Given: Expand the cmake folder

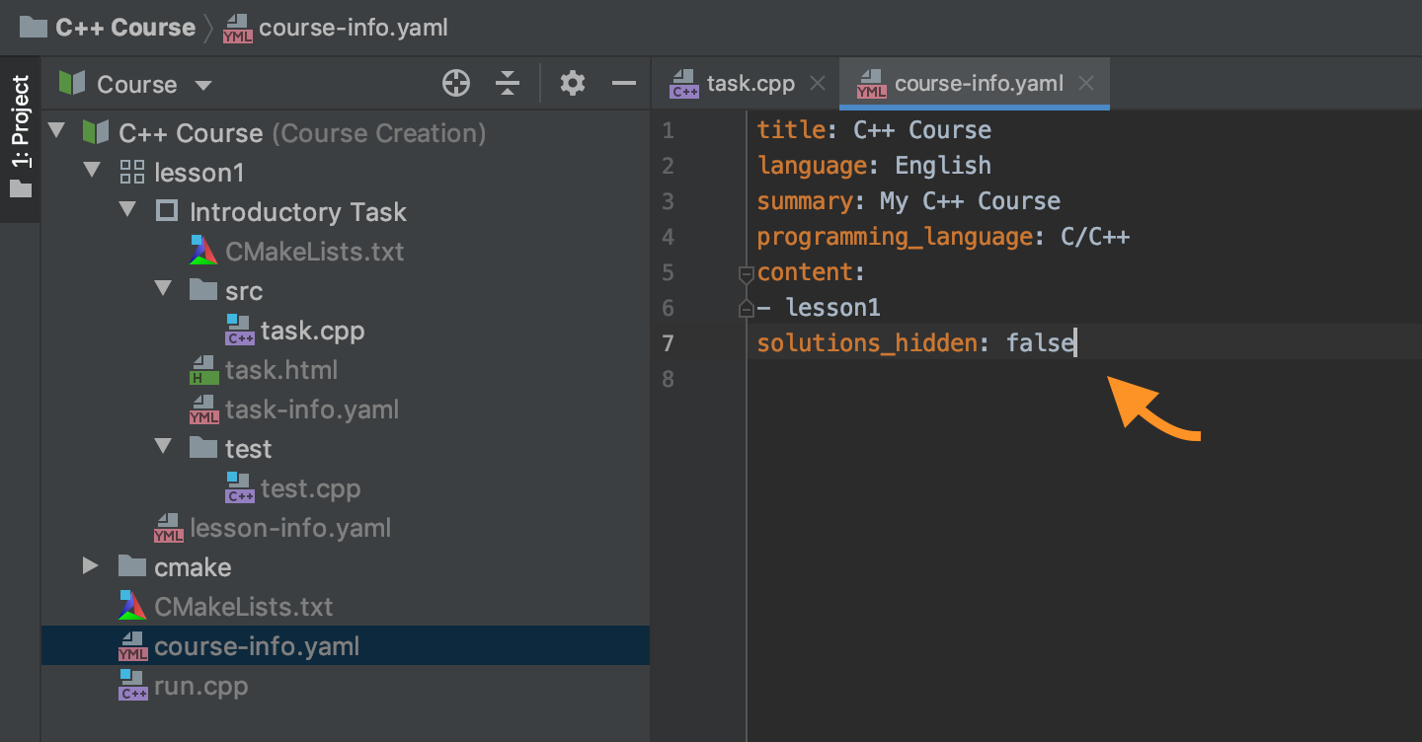Looking at the screenshot, I should (91, 566).
